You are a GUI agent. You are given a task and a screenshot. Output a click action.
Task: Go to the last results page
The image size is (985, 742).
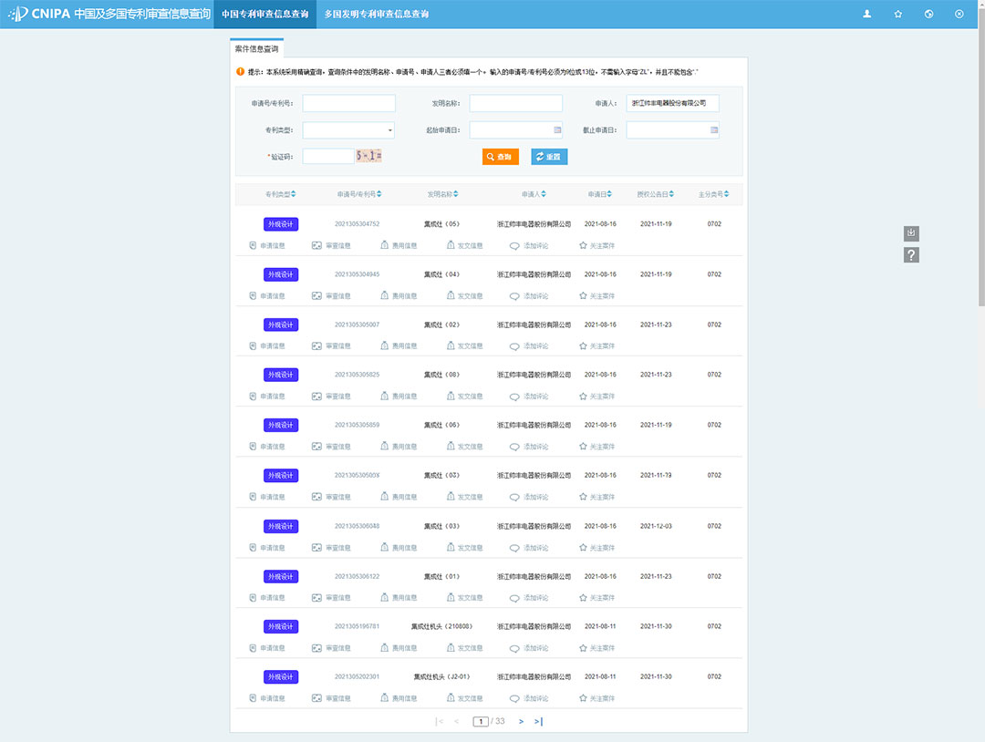pos(538,721)
